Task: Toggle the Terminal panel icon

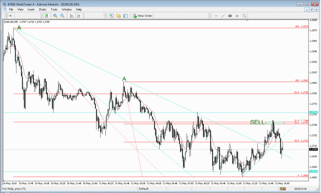Action: point(125,16)
